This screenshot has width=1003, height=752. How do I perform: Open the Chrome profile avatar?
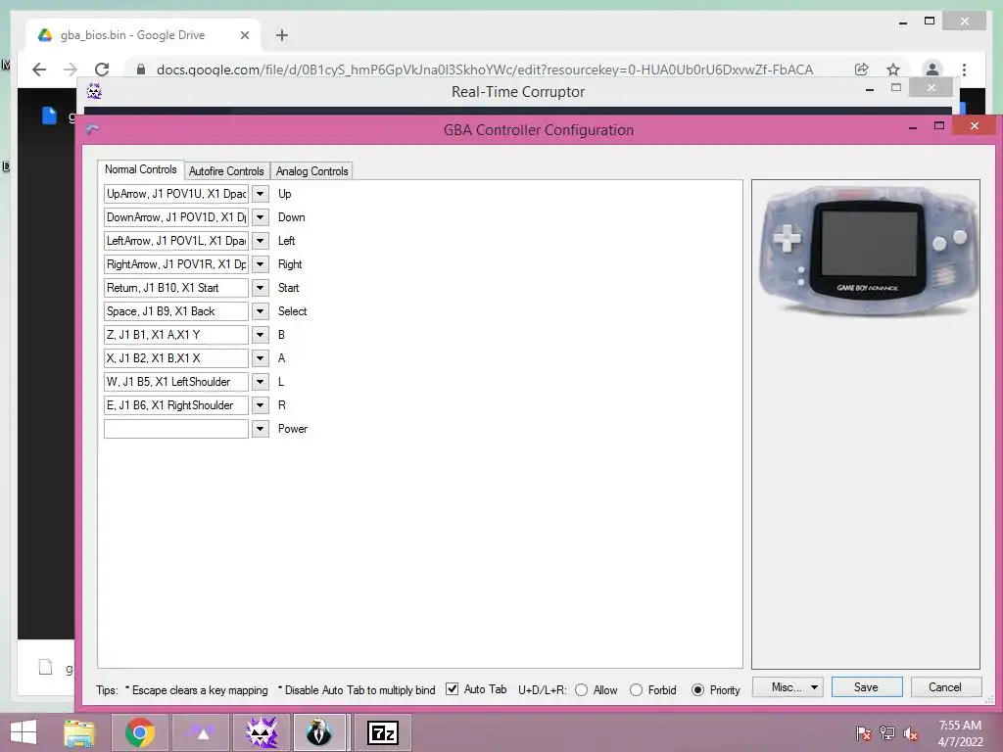pyautogui.click(x=932, y=70)
